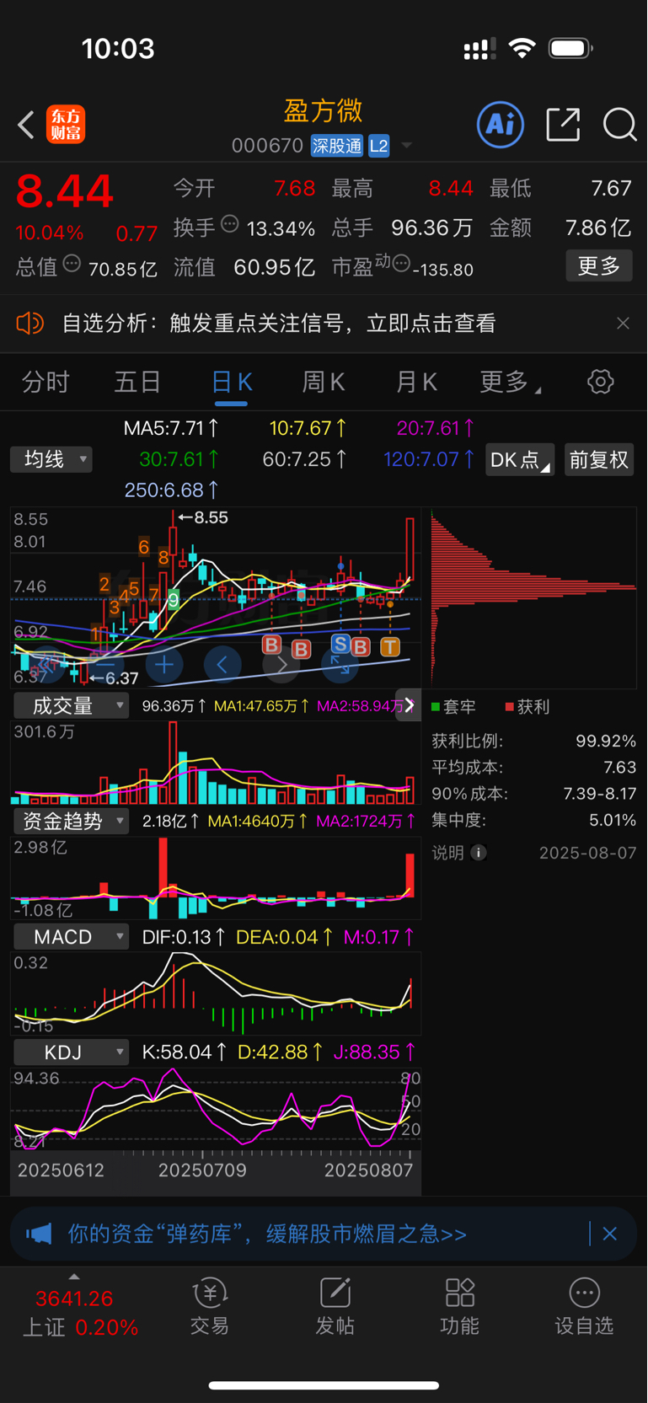Image resolution: width=648 pixels, height=1403 pixels.
Task: Switch to the 五日 tab
Action: pos(137,382)
